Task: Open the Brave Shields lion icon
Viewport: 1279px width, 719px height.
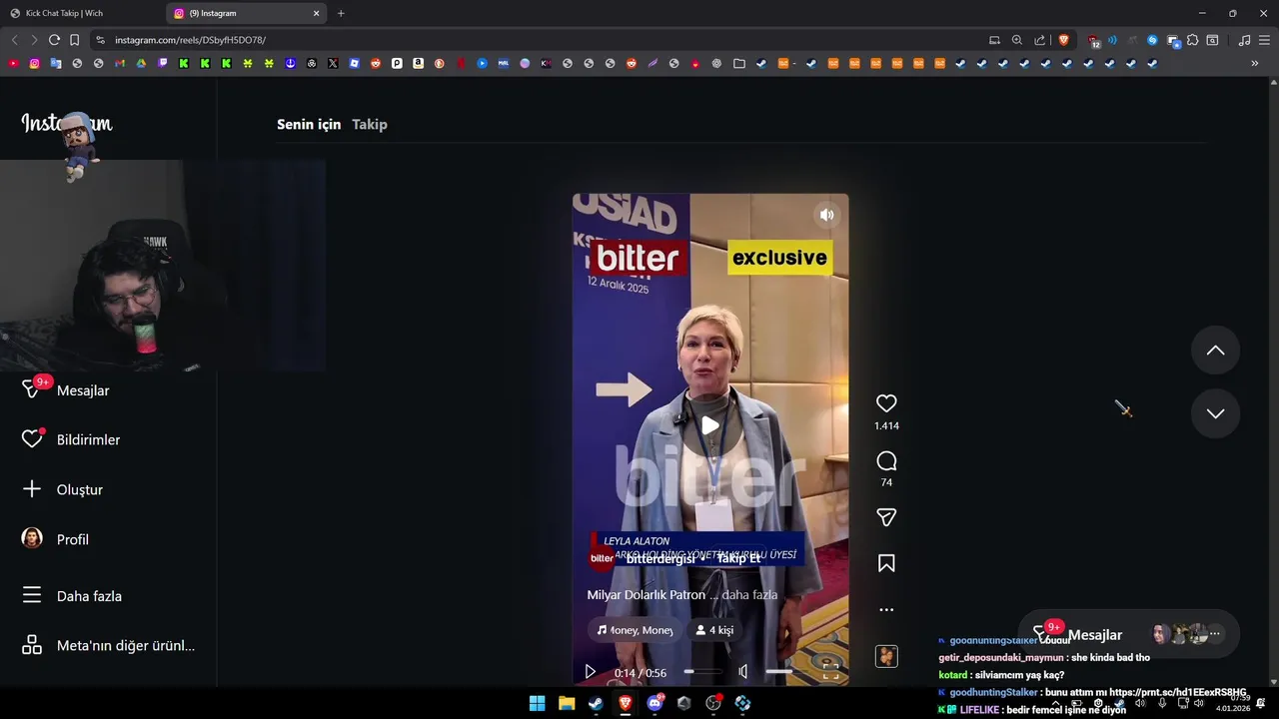Action: point(1063,40)
